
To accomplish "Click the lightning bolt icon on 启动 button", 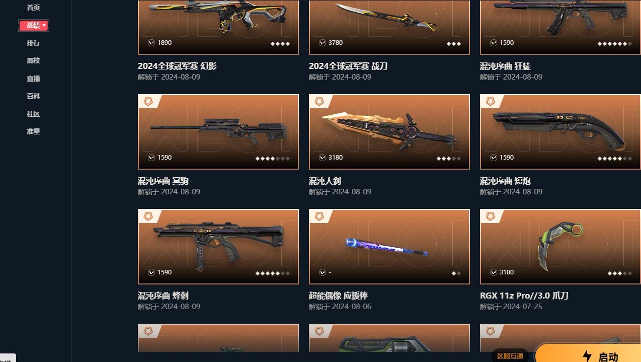I will click(587, 356).
